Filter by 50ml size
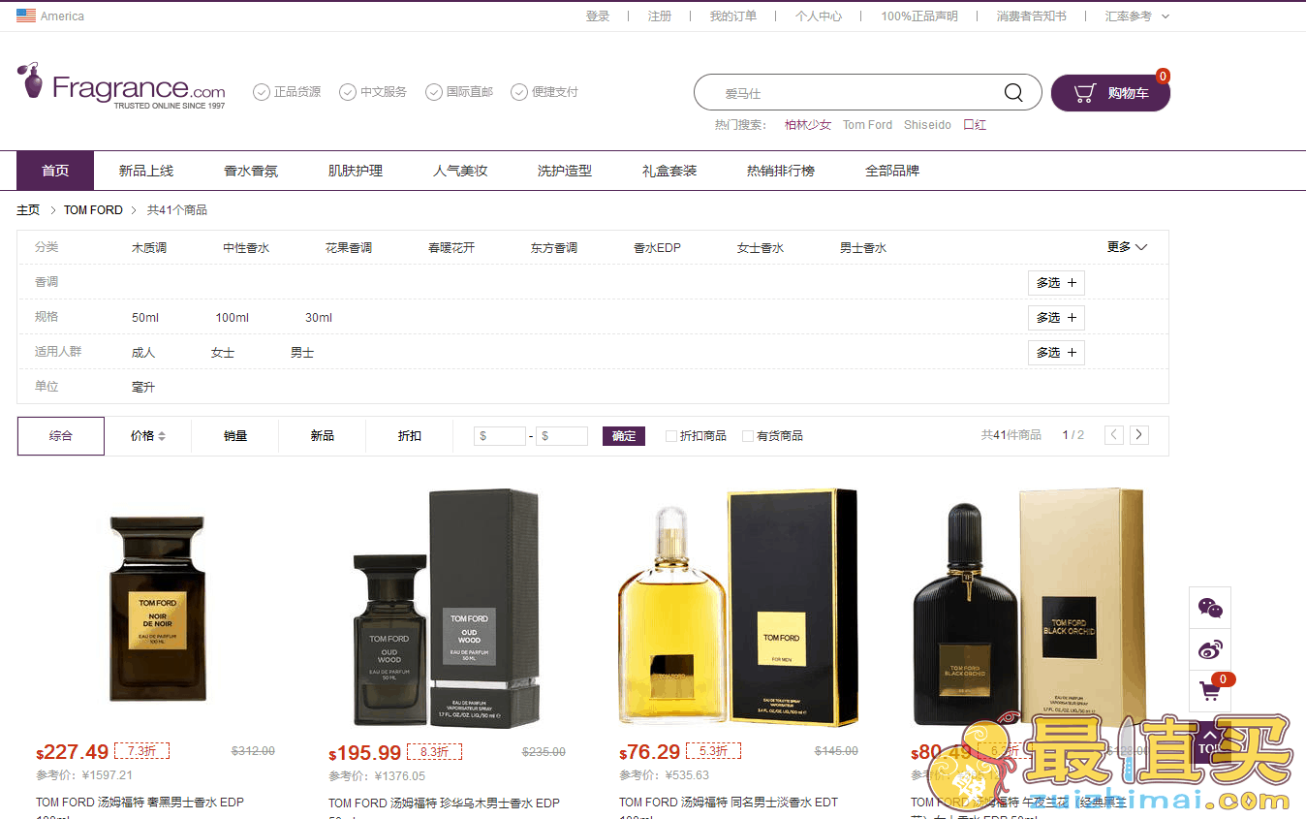Screen dimensions: 1306x819 pos(145,318)
